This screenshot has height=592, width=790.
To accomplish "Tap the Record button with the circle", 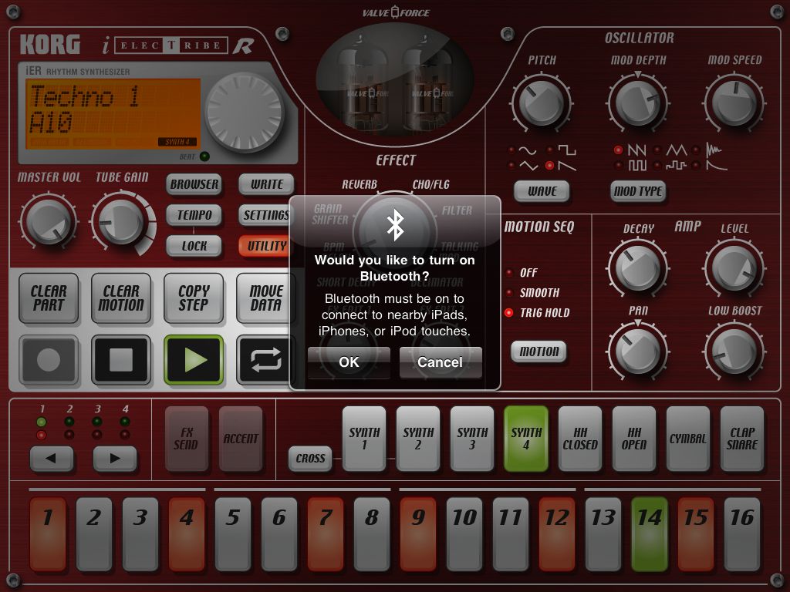I will click(x=49, y=360).
